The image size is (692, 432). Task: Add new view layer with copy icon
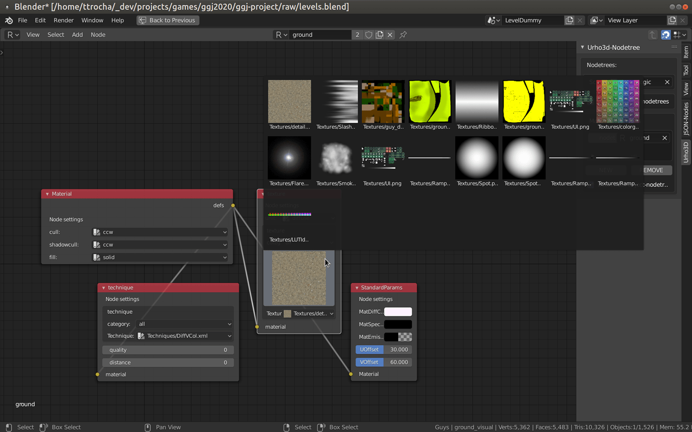coord(672,21)
